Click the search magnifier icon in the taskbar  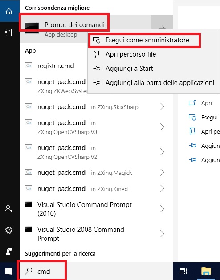click(29, 271)
